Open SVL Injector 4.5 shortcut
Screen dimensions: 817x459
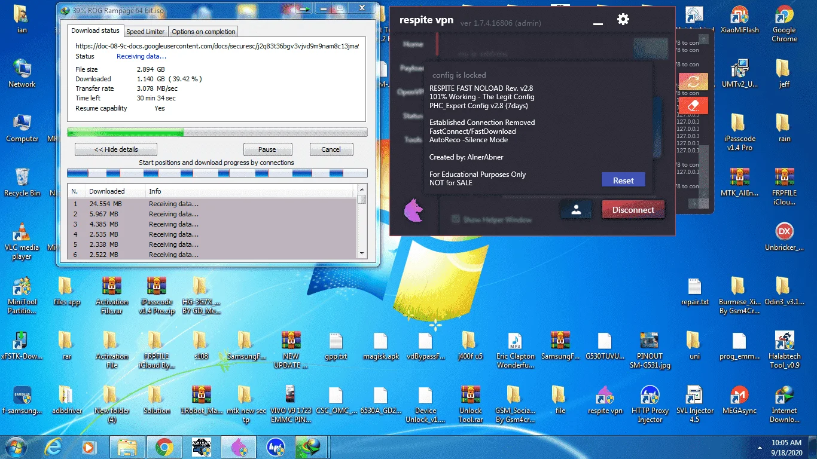[x=695, y=405]
